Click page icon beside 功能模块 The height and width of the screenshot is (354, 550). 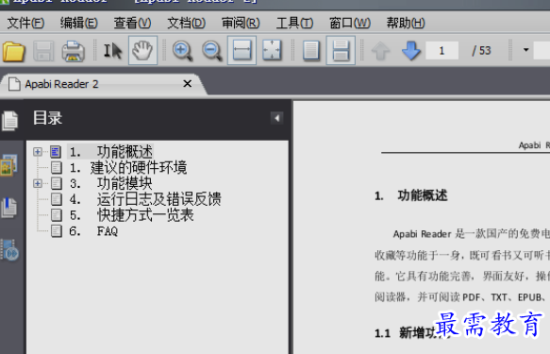point(56,183)
